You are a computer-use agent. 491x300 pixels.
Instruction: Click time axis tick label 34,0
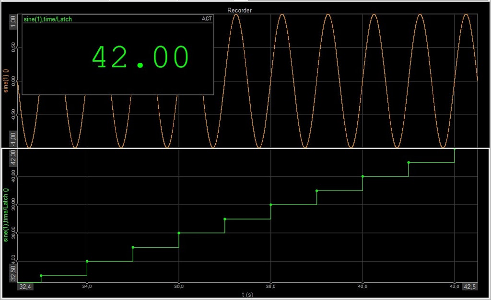pos(87,286)
